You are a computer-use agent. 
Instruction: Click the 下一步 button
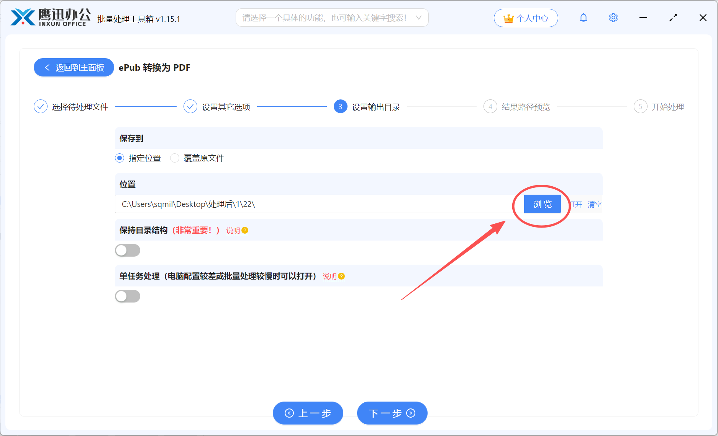392,413
